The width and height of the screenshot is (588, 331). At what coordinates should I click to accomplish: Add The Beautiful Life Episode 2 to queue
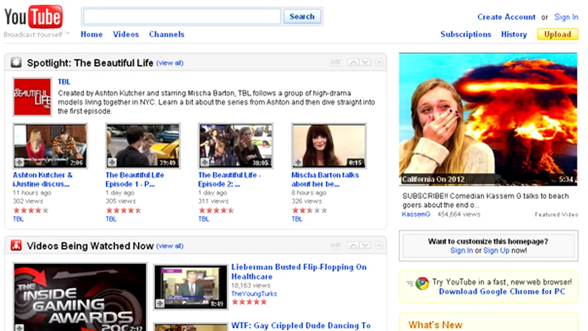pos(205,162)
